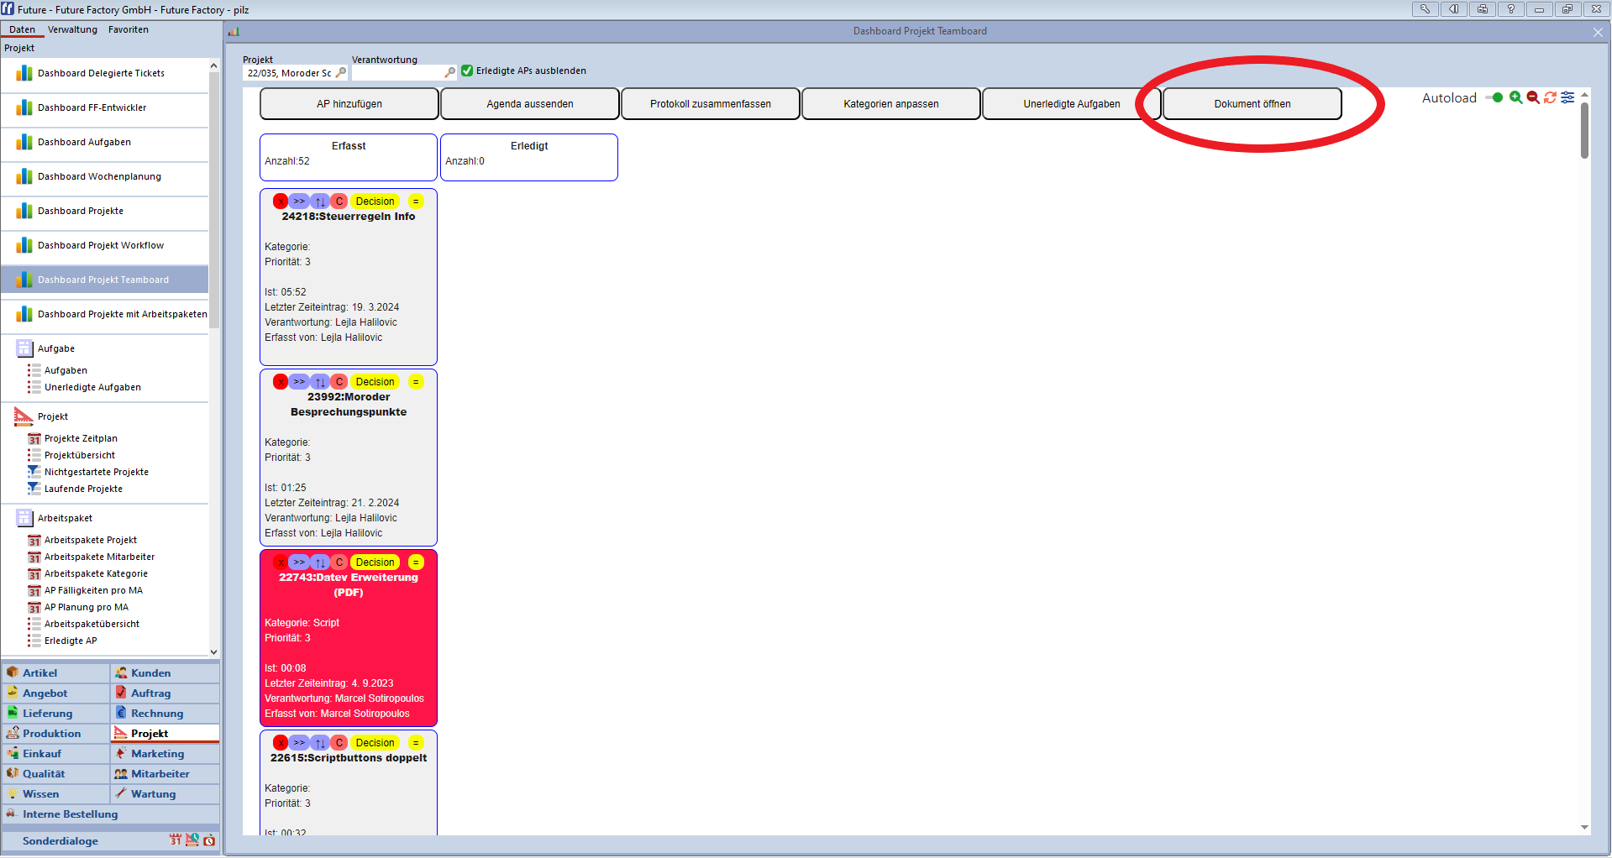Click the red X icon on card 24218

[280, 201]
